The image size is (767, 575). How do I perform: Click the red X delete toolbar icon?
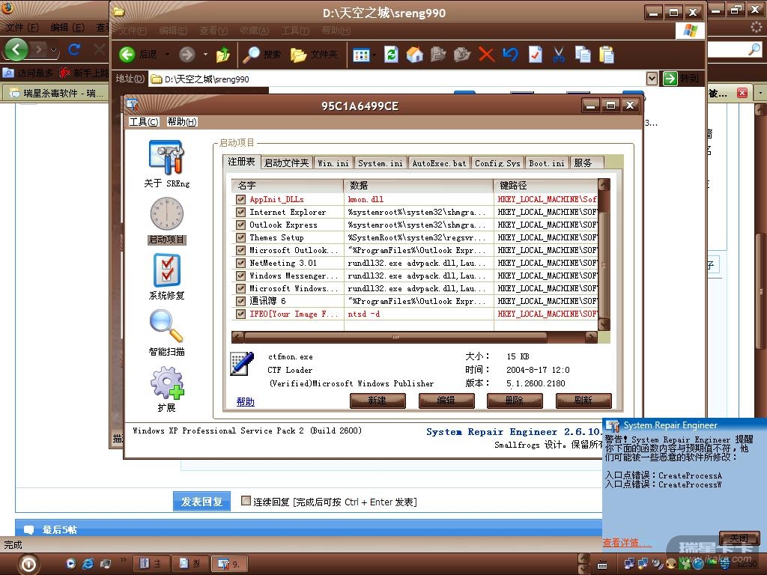(486, 54)
